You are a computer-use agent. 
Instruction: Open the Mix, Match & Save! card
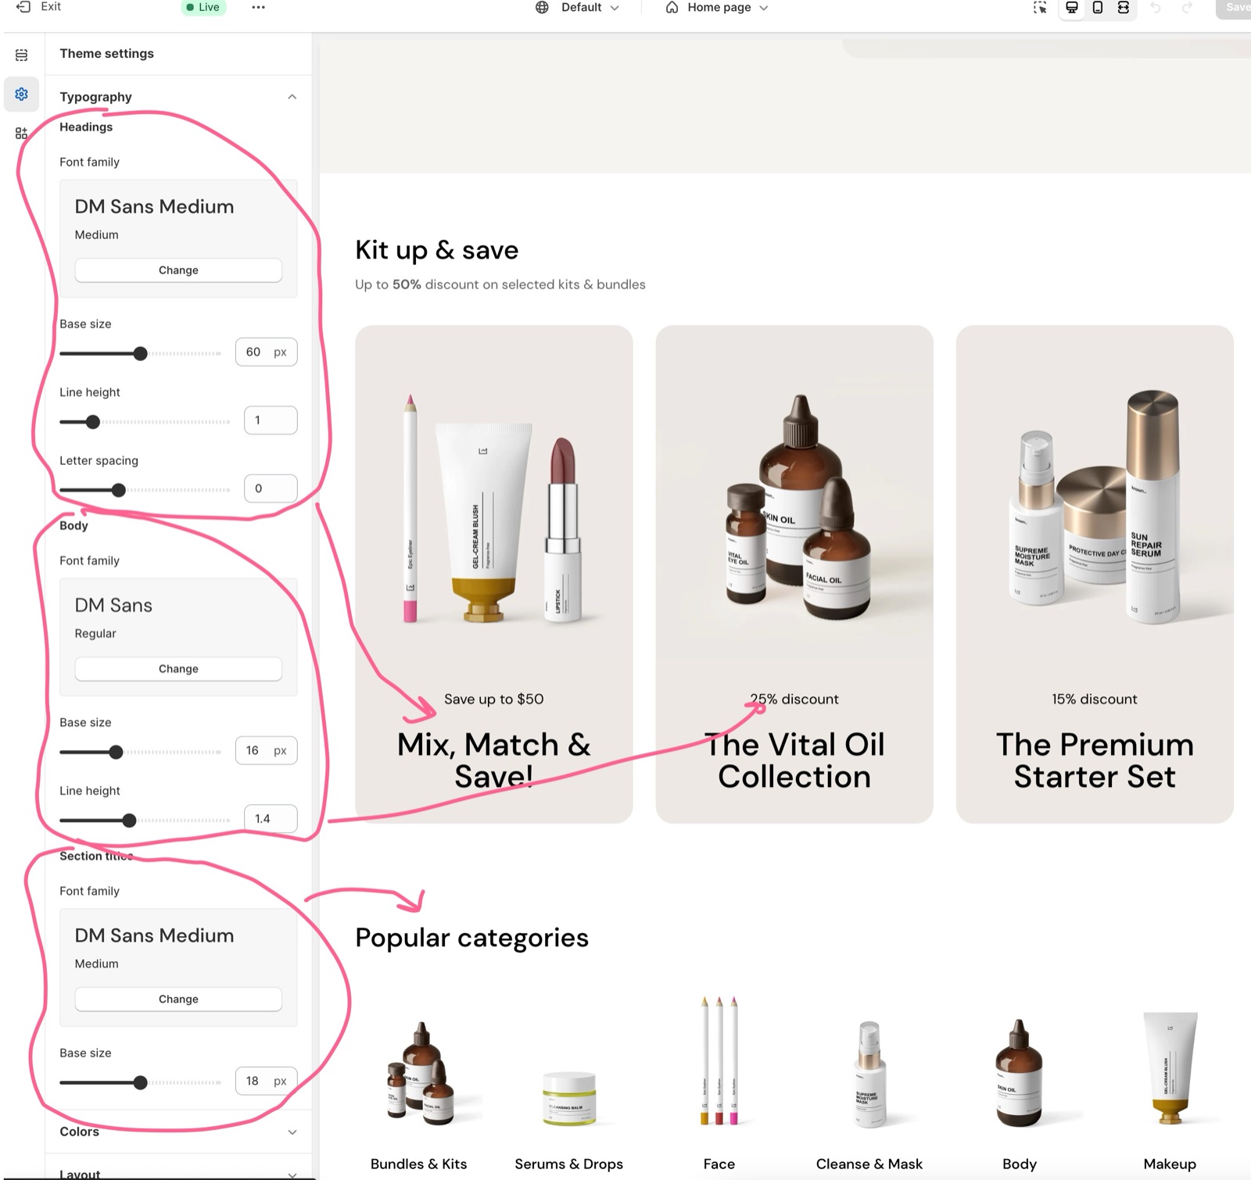point(494,574)
